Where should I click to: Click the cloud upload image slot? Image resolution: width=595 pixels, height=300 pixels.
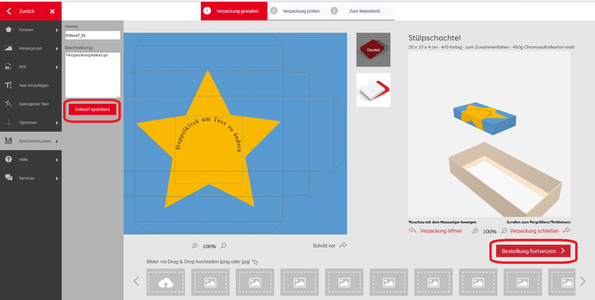[x=166, y=282]
